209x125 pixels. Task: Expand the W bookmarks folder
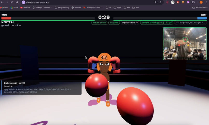(x=108, y=8)
